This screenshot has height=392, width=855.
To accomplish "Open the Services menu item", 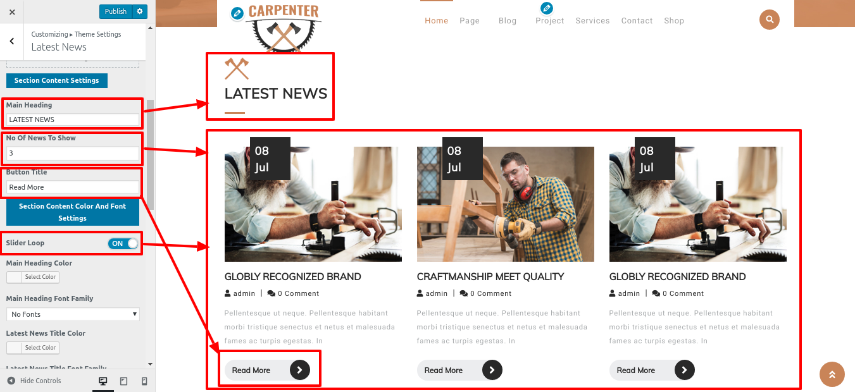I will [x=593, y=21].
